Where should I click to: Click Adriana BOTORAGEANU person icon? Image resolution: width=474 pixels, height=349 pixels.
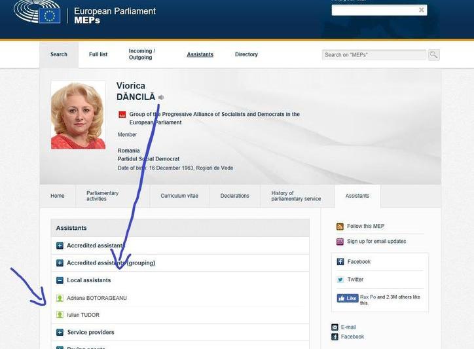60,298
